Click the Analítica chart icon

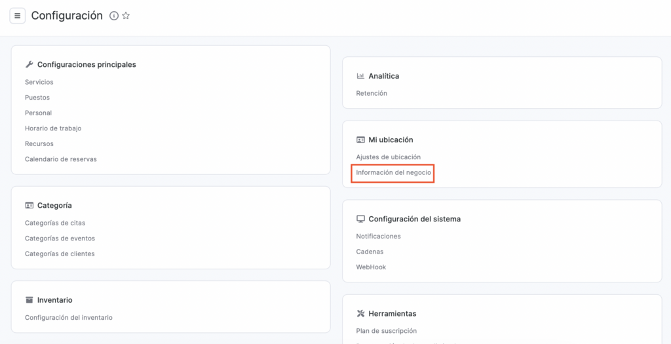[x=360, y=76]
